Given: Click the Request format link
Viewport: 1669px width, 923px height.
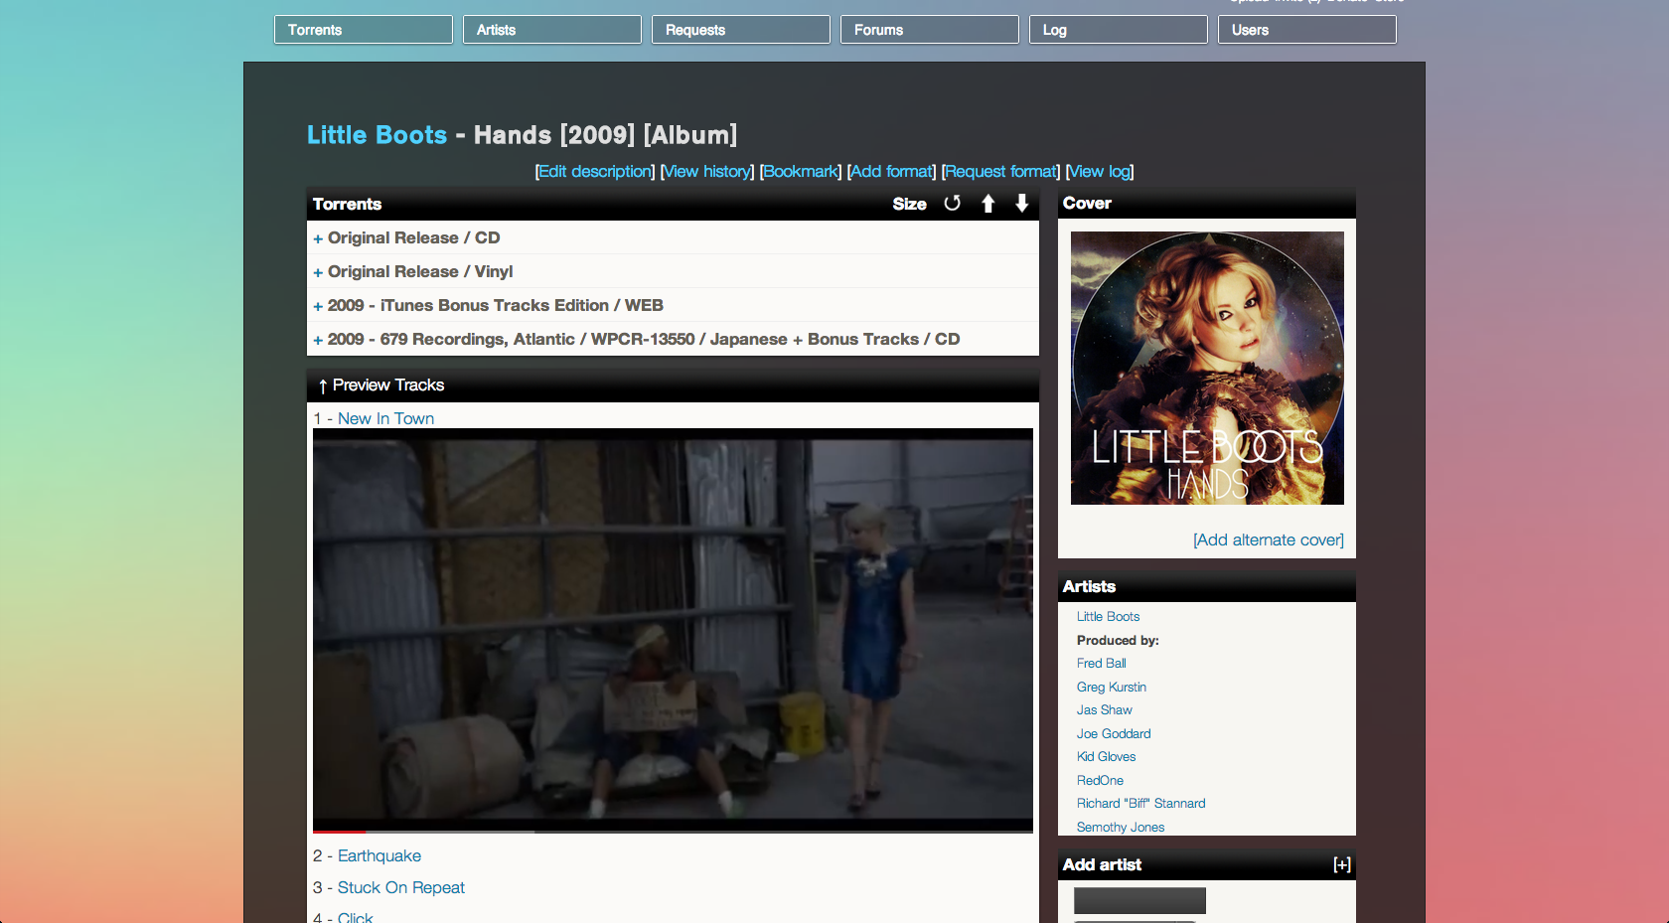Looking at the screenshot, I should (1000, 171).
